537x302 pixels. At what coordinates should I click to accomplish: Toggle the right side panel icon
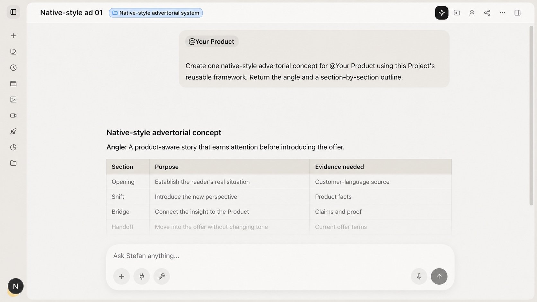pyautogui.click(x=517, y=13)
